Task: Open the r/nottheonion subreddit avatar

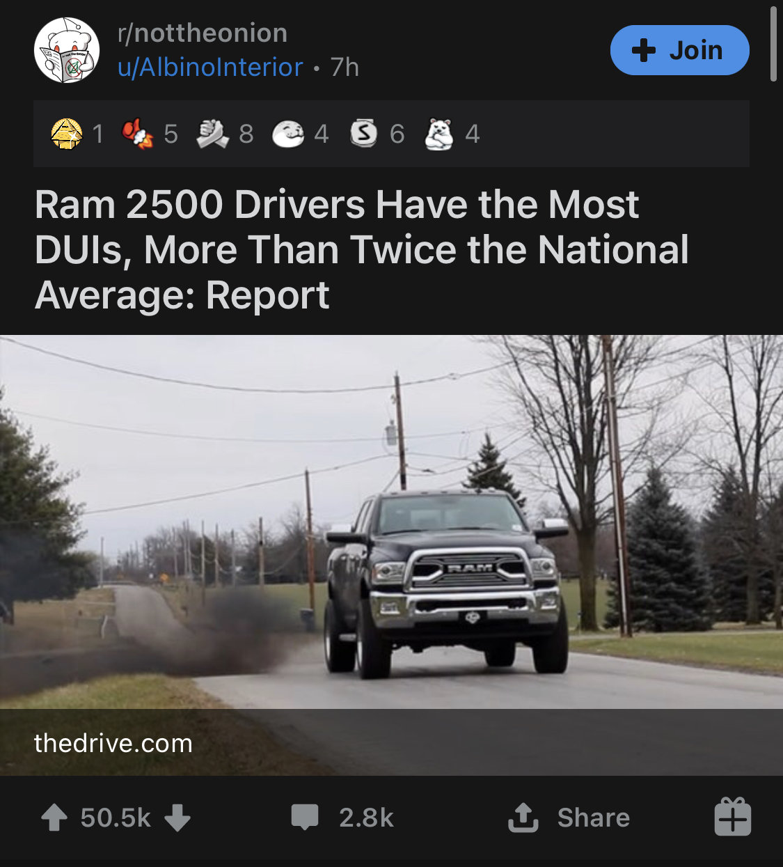Action: [x=67, y=50]
